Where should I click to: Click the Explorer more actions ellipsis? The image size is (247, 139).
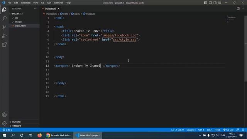click(x=35, y=8)
